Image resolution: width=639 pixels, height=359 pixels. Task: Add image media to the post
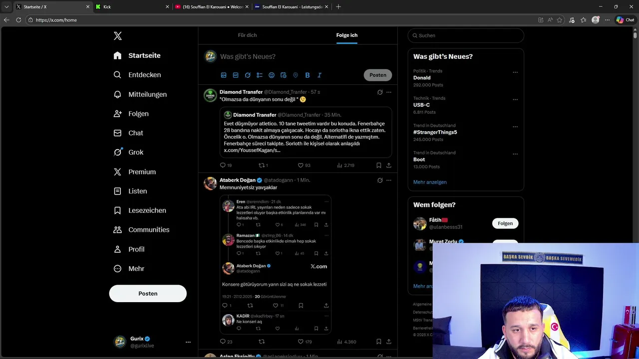tap(224, 75)
